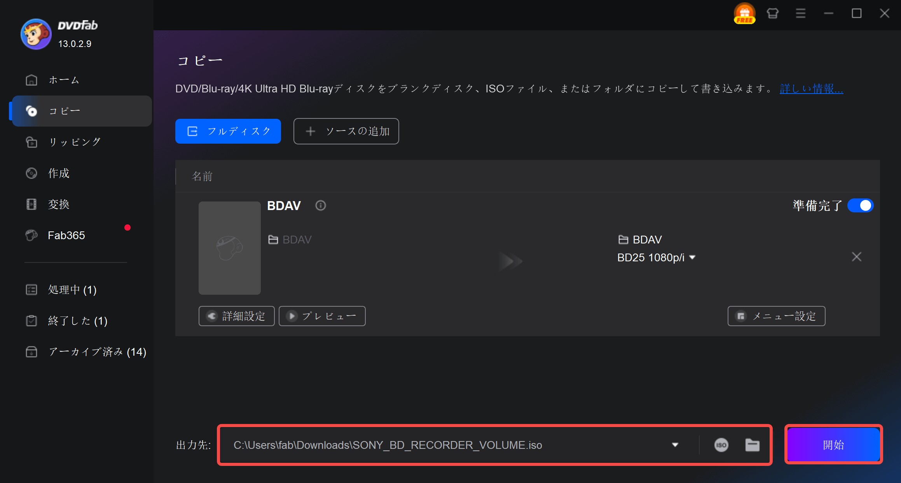The height and width of the screenshot is (483, 901).
Task: Show BDAV source info icon
Action: 321,205
